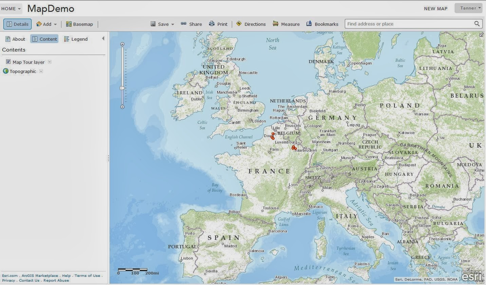Switch to the Legend tab
Screen dimensions: 486x285
point(76,39)
